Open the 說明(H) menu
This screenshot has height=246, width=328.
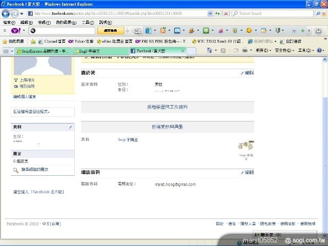click(106, 23)
